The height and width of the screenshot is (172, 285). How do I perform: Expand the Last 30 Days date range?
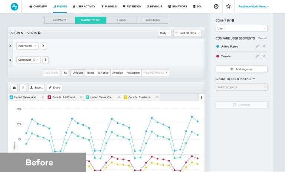point(187,33)
